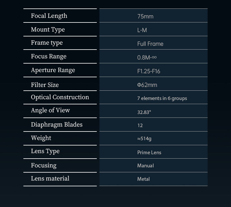Screen dimensions: 231x207
Task: Click the 75mm value cell
Action: click(x=145, y=16)
